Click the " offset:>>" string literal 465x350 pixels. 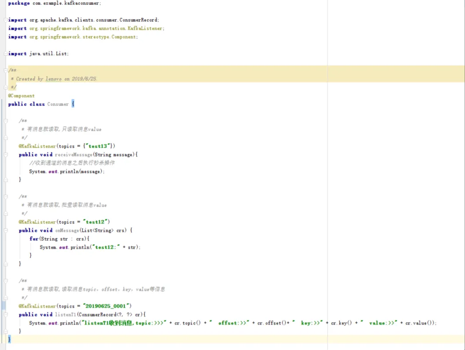pos(229,323)
